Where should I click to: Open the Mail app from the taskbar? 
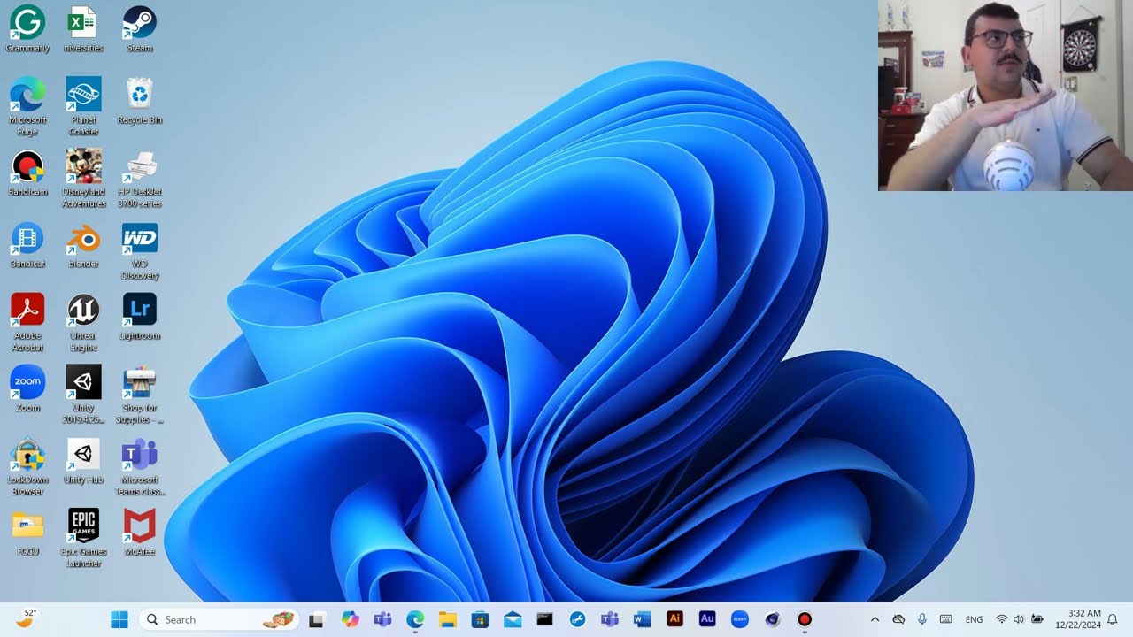[513, 619]
